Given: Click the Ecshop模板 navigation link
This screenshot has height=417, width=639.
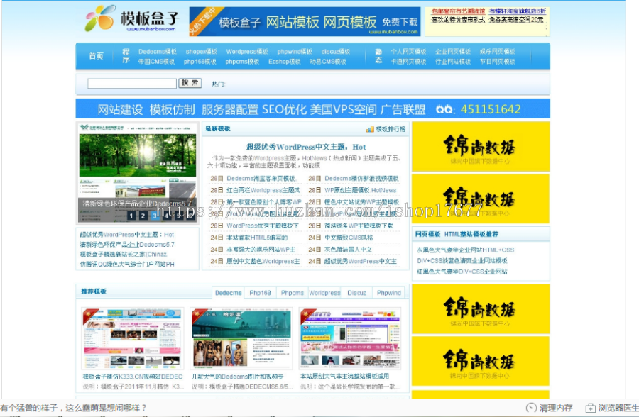Looking at the screenshot, I should tap(283, 62).
